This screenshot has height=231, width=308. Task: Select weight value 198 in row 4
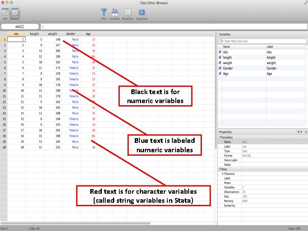(x=53, y=56)
